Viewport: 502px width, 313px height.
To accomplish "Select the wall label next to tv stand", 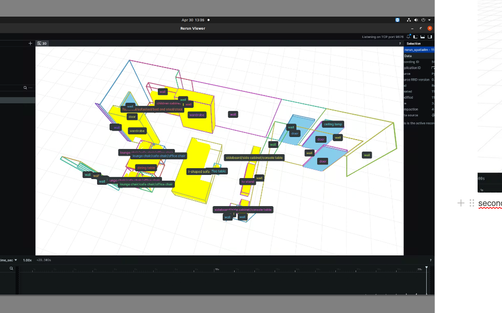I will (260, 178).
